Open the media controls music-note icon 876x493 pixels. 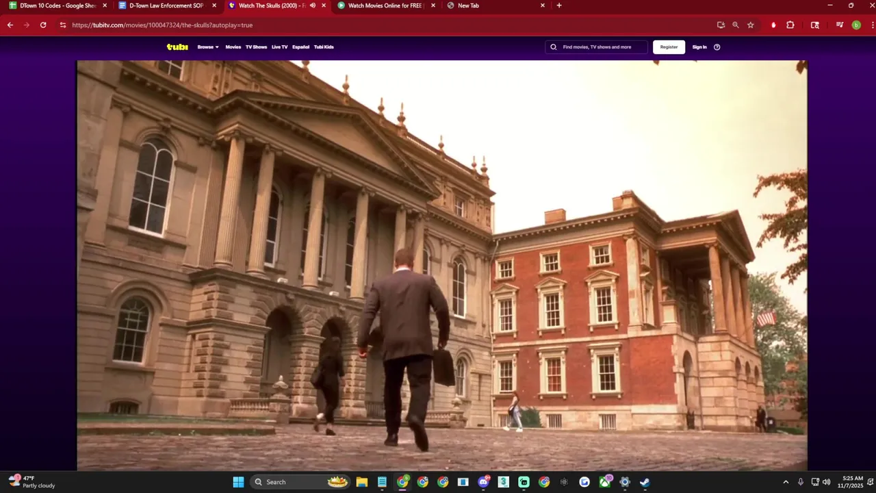(840, 25)
